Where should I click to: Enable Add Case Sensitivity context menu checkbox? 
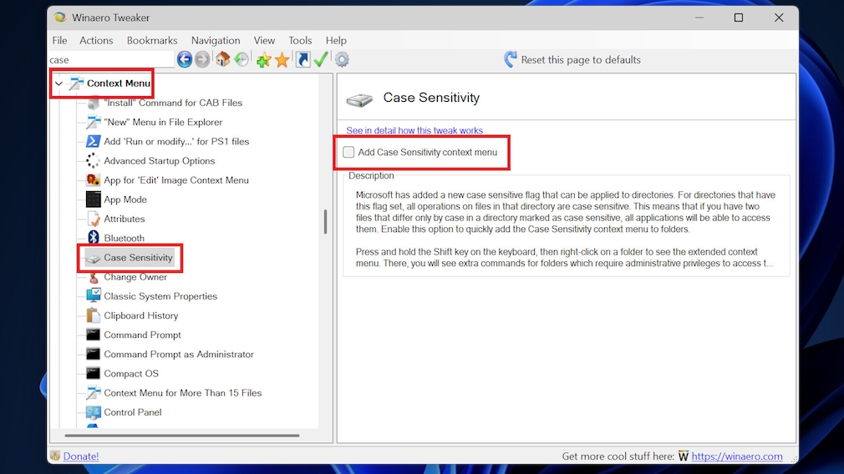(348, 152)
